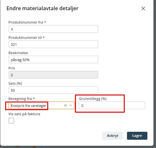This screenshot has width=156, height=148.
Task: Click the Beregning fra label text
Action: click(x=22, y=99)
